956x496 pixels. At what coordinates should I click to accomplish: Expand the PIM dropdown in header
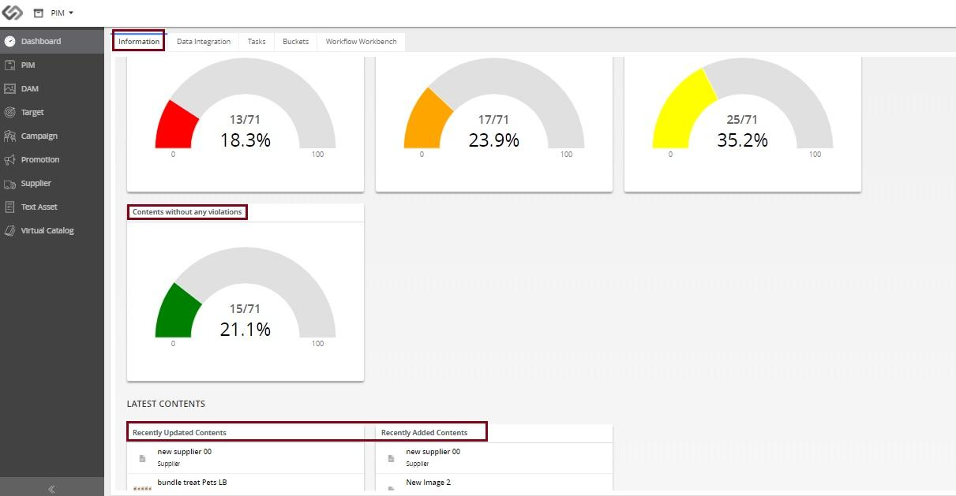[x=62, y=13]
